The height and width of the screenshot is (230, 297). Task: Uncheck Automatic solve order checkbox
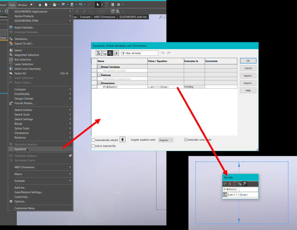pyautogui.click(x=186, y=140)
